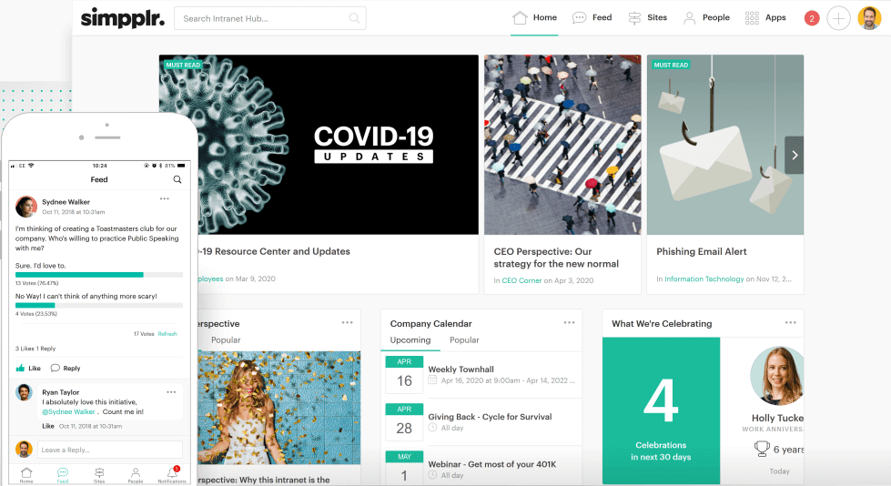Viewport: 891px width, 486px height.
Task: Open the user profile avatar in top bar
Action: tap(869, 18)
